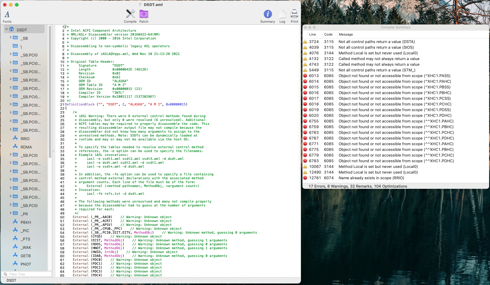
Task: Expand the _SB tree node
Action: pyautogui.click(x=10, y=38)
